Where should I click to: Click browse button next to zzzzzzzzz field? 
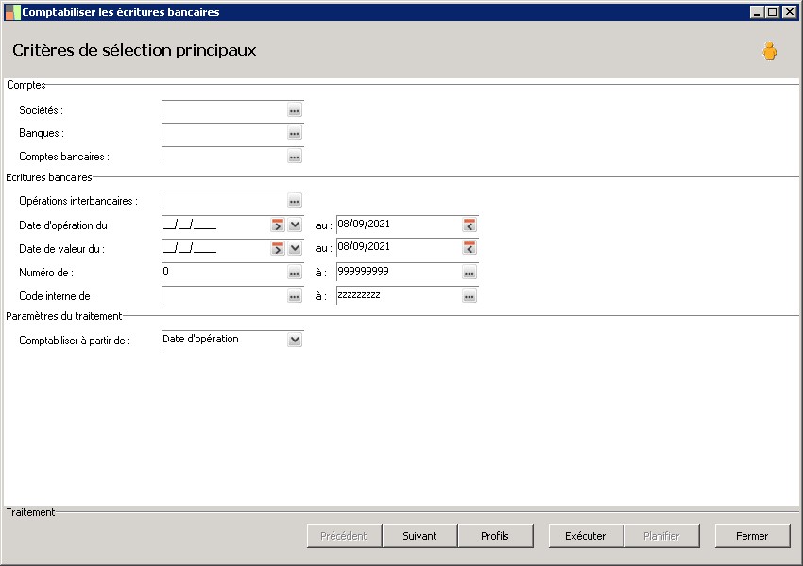coord(470,296)
